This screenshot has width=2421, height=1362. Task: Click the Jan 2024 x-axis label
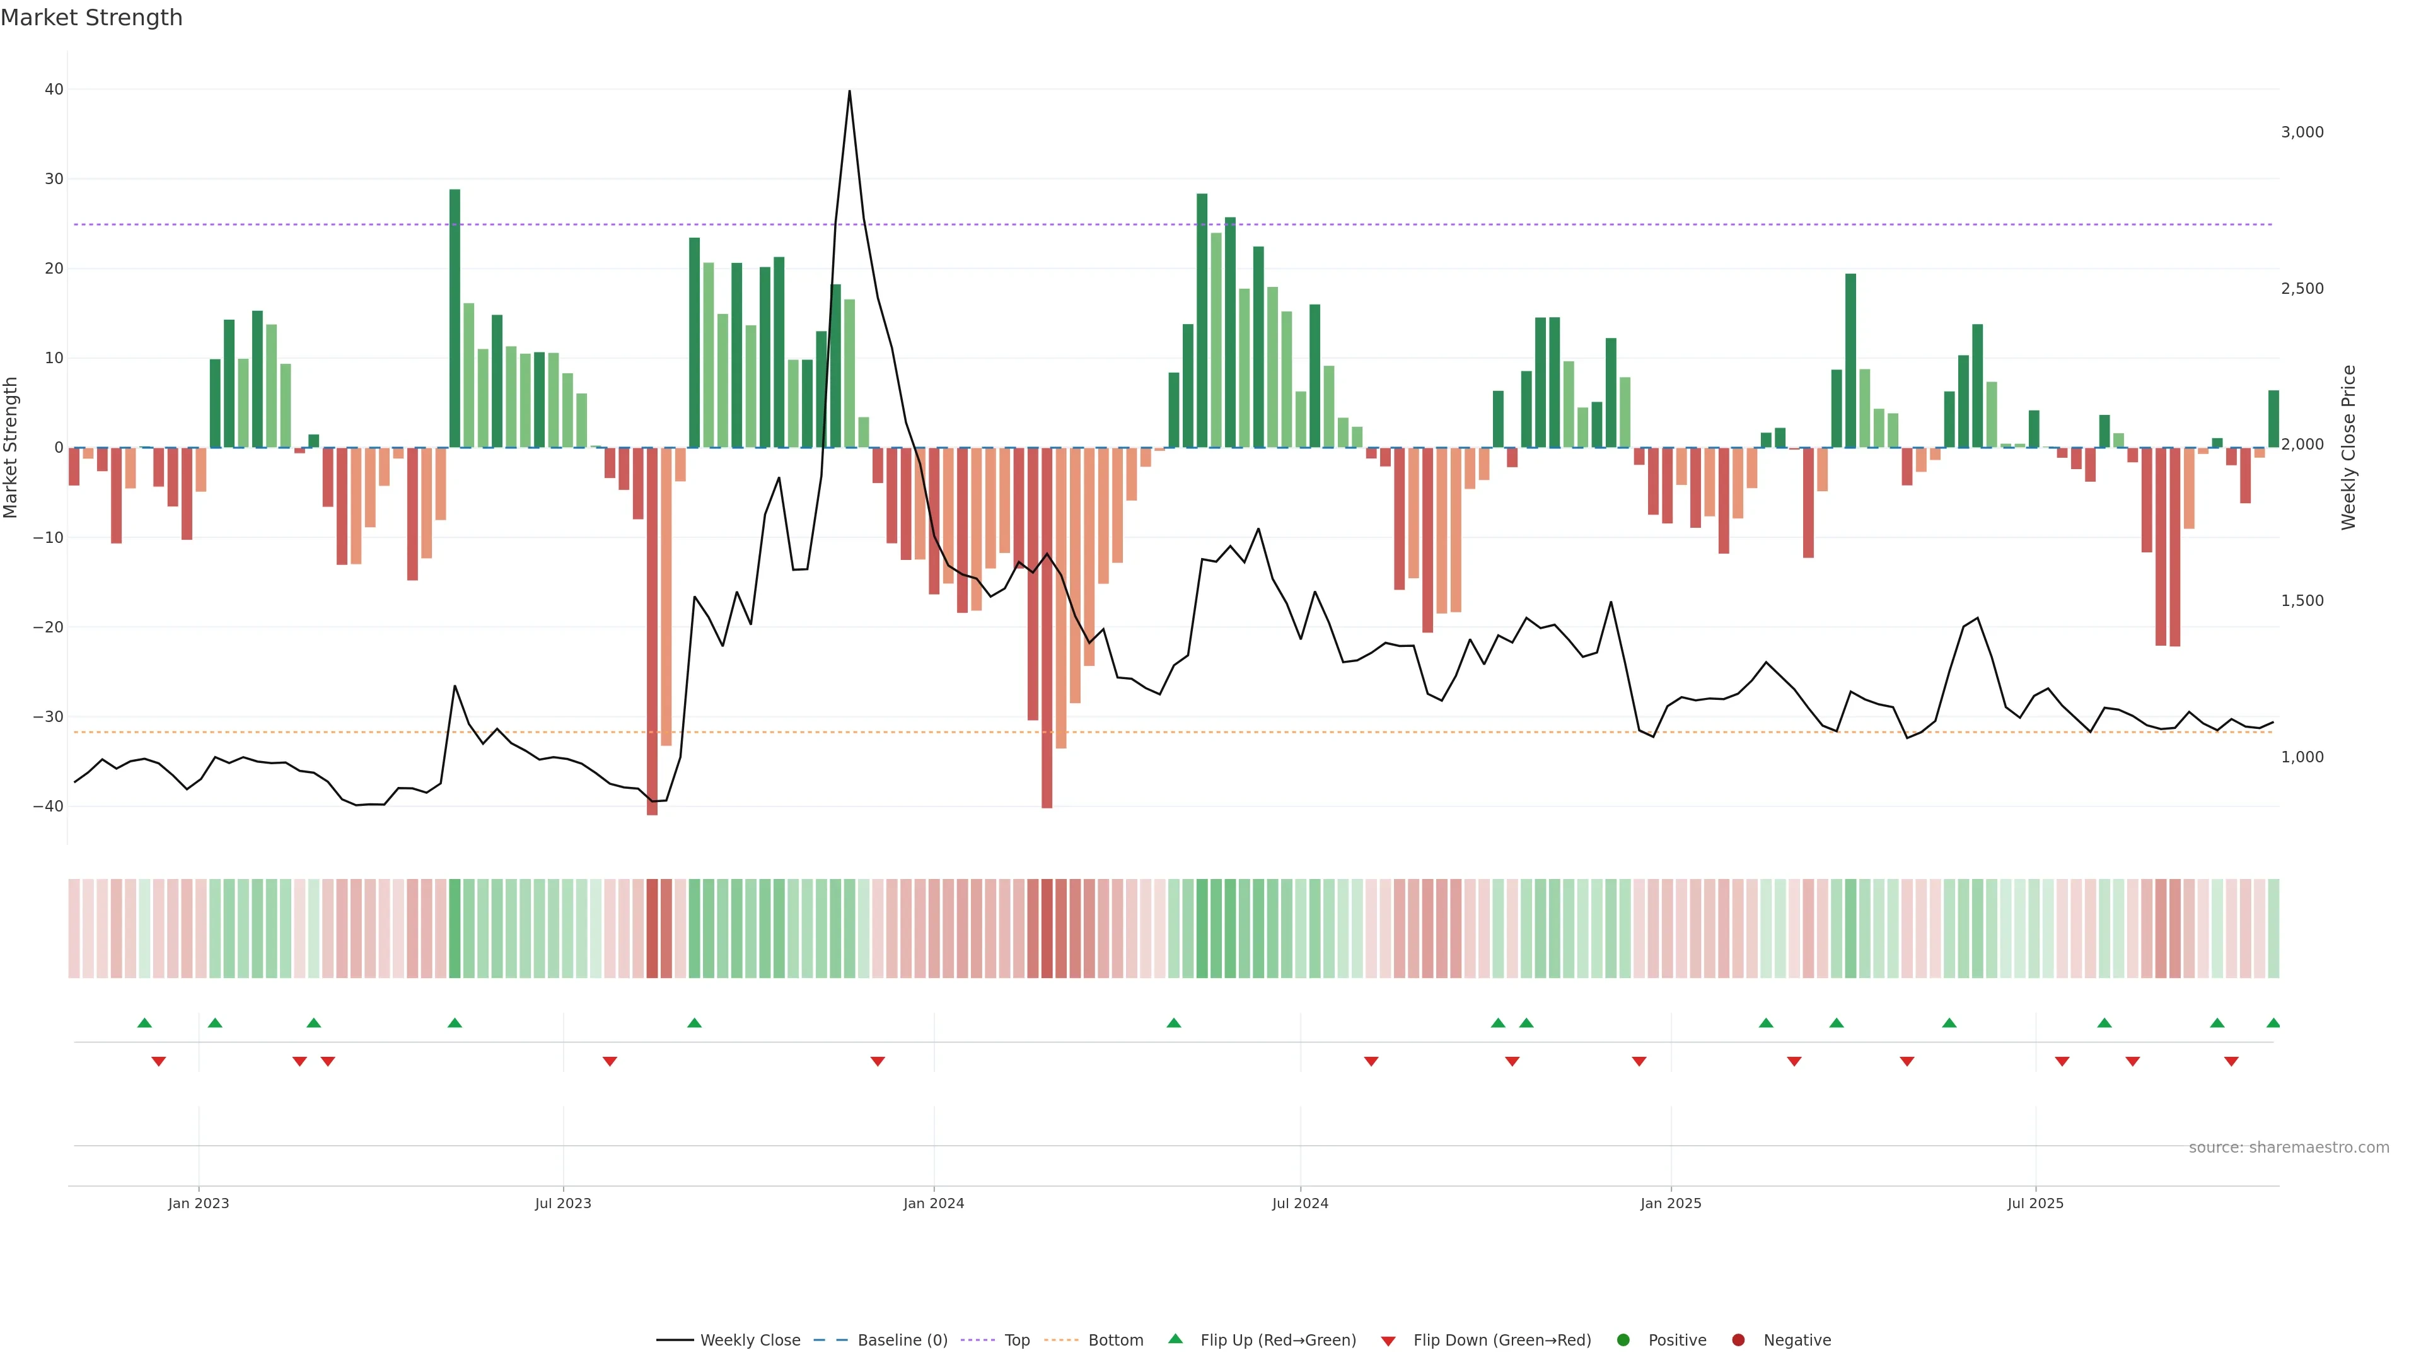(x=933, y=1203)
